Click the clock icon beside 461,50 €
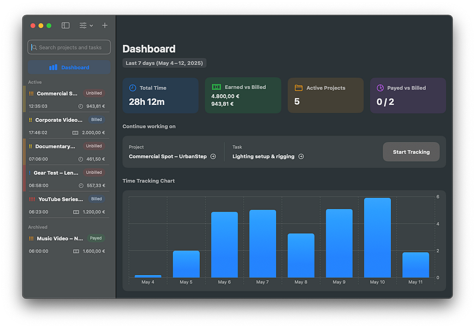The height and width of the screenshot is (328, 475). click(x=81, y=159)
